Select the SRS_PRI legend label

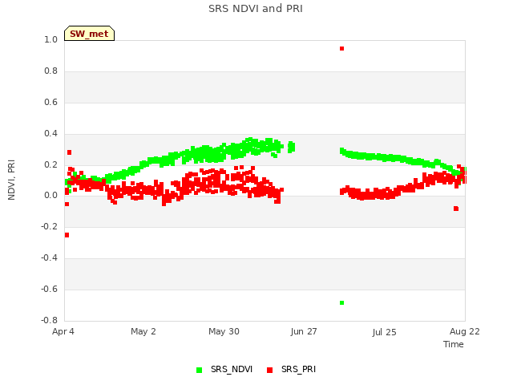click(298, 370)
